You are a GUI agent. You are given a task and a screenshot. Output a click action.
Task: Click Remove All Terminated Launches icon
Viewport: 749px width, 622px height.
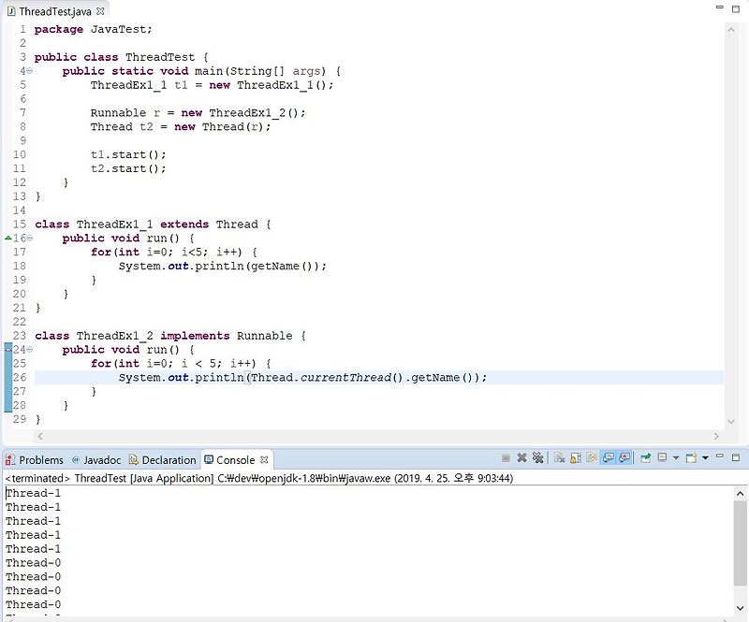click(537, 457)
